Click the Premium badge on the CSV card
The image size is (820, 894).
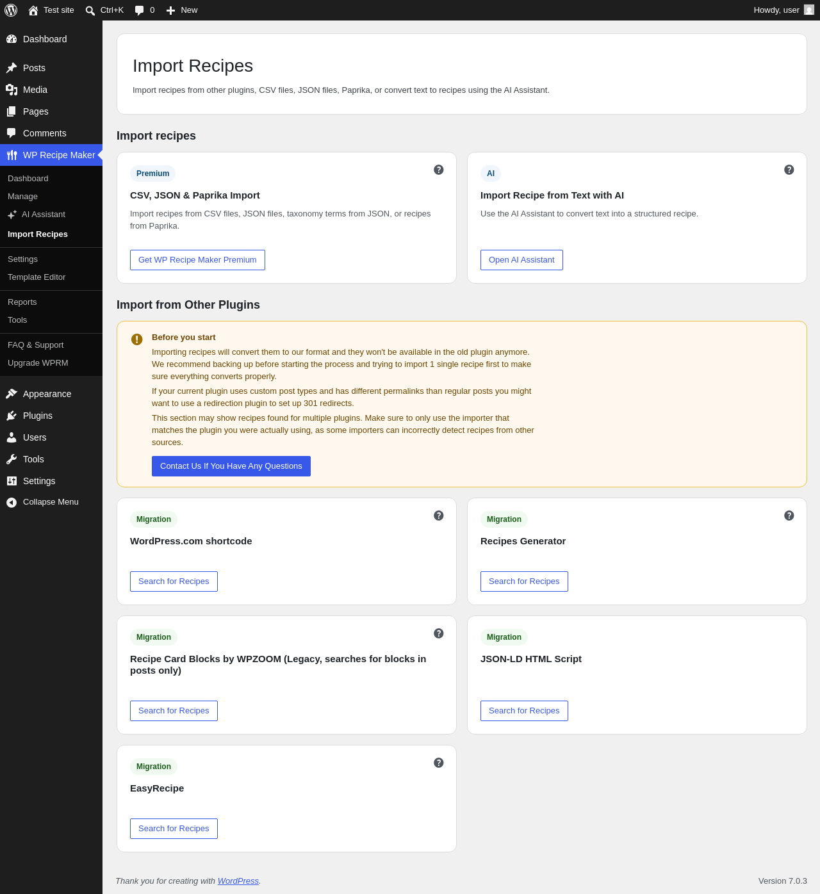[x=153, y=174]
